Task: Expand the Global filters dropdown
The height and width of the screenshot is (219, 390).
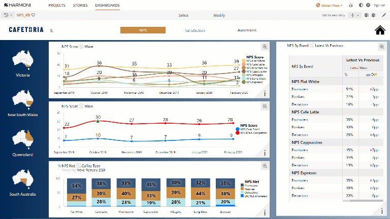Action: [x=341, y=6]
